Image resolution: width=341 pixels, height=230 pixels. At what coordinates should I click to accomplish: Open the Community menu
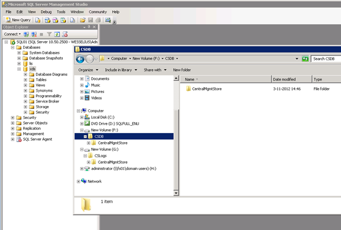click(97, 11)
